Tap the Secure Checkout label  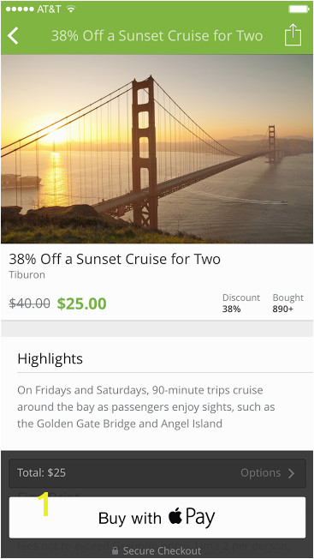(x=162, y=550)
